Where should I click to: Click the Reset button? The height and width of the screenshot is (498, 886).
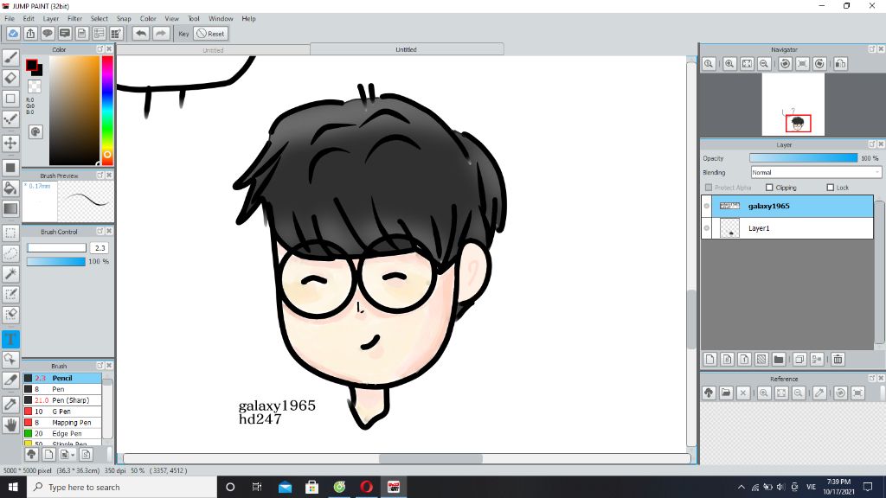[211, 34]
